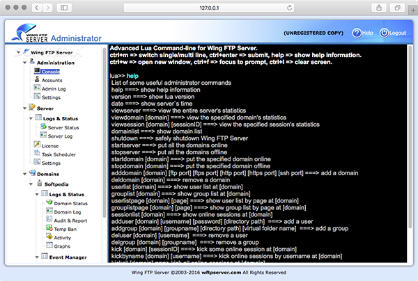Click the License icon
Image resolution: width=418 pixels, height=281 pixels.
click(x=37, y=145)
